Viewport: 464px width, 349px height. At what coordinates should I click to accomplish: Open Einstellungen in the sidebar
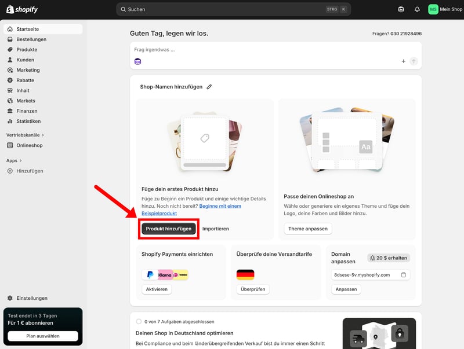point(32,298)
